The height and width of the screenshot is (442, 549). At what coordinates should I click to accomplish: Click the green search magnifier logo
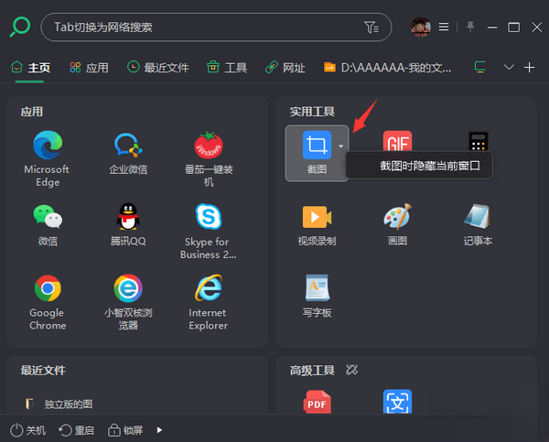coord(19,27)
